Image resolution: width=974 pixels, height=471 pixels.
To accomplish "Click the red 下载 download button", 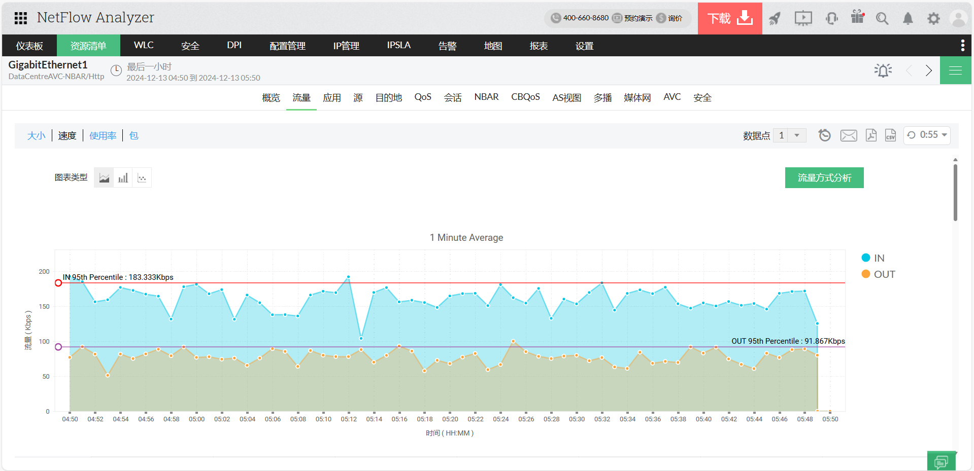I will (x=729, y=19).
